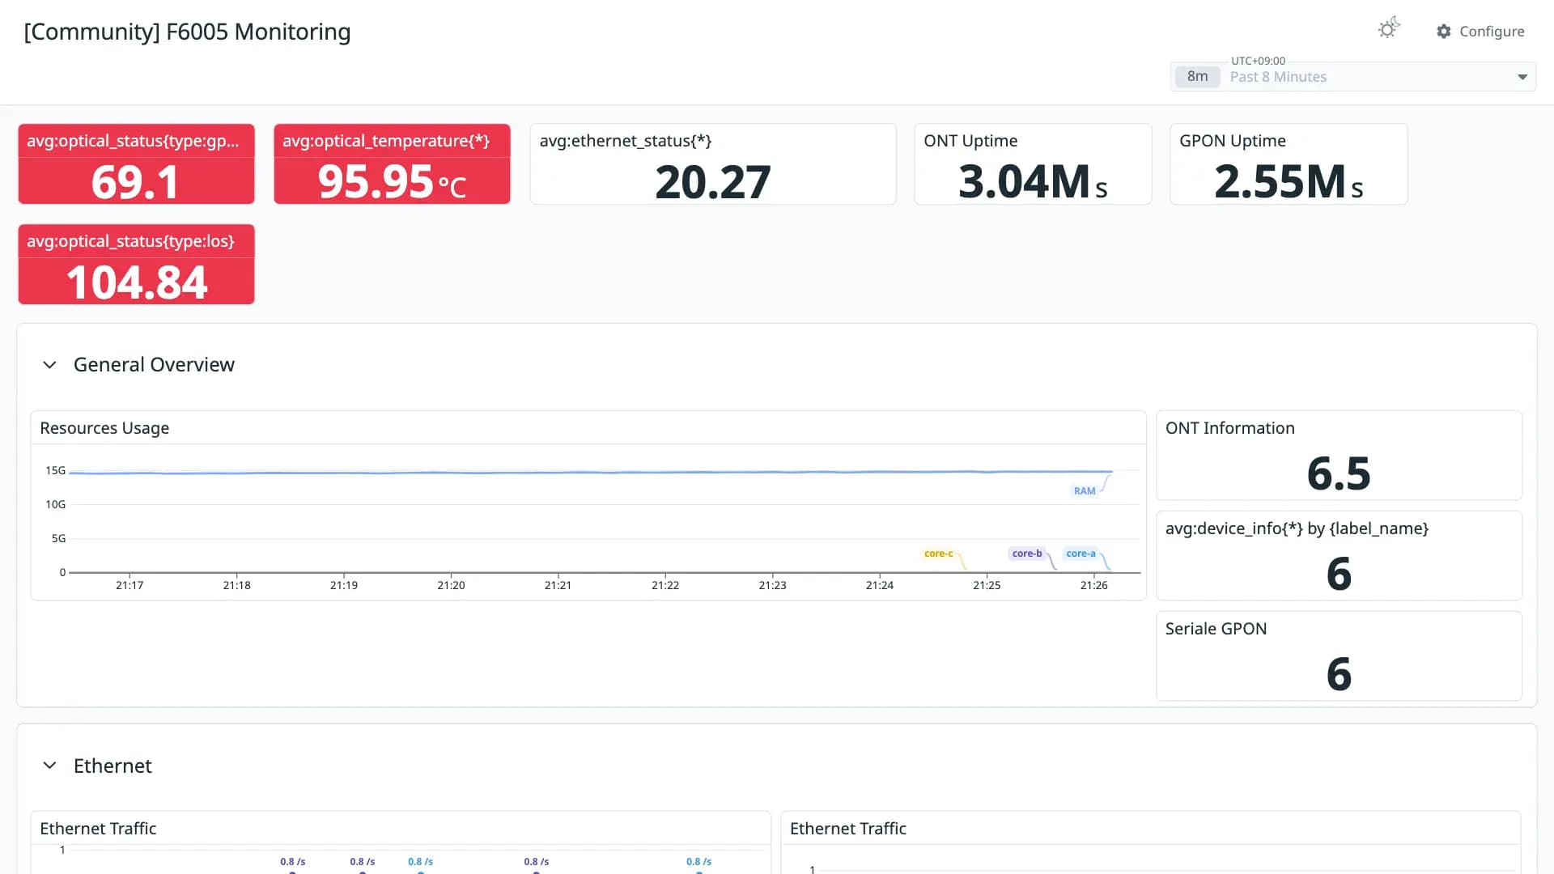Viewport: 1554px width, 874px height.
Task: Open the Configure dashboard settings
Action: tap(1480, 32)
